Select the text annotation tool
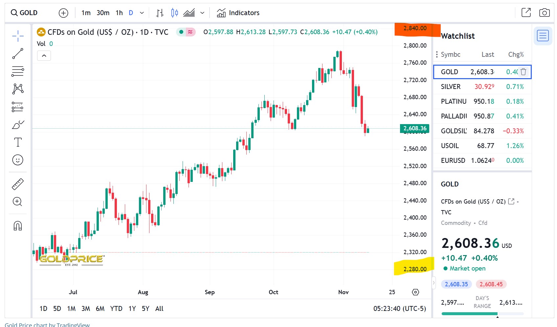 (18, 142)
